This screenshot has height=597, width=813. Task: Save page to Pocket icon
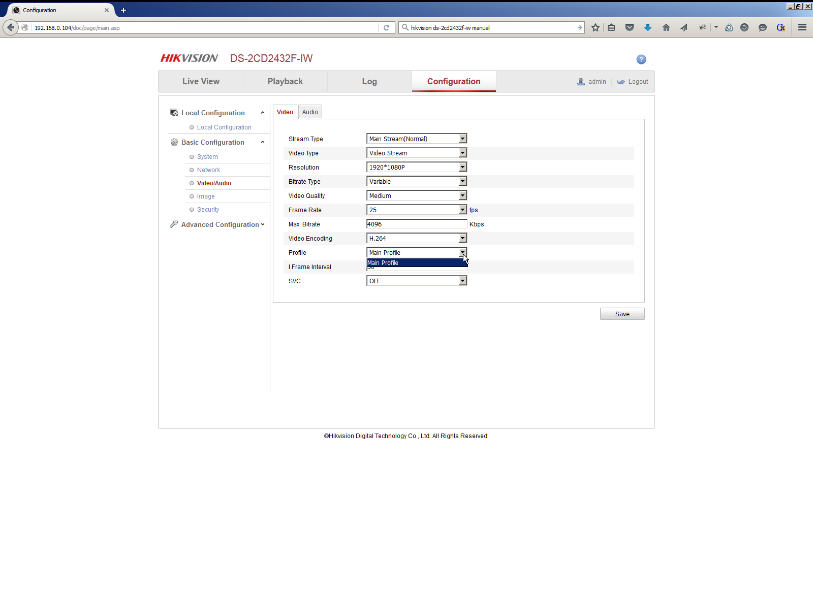click(x=630, y=28)
